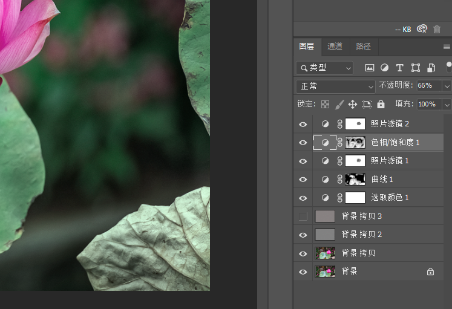
Task: Lock image pixels with brush icon
Action: click(x=339, y=104)
